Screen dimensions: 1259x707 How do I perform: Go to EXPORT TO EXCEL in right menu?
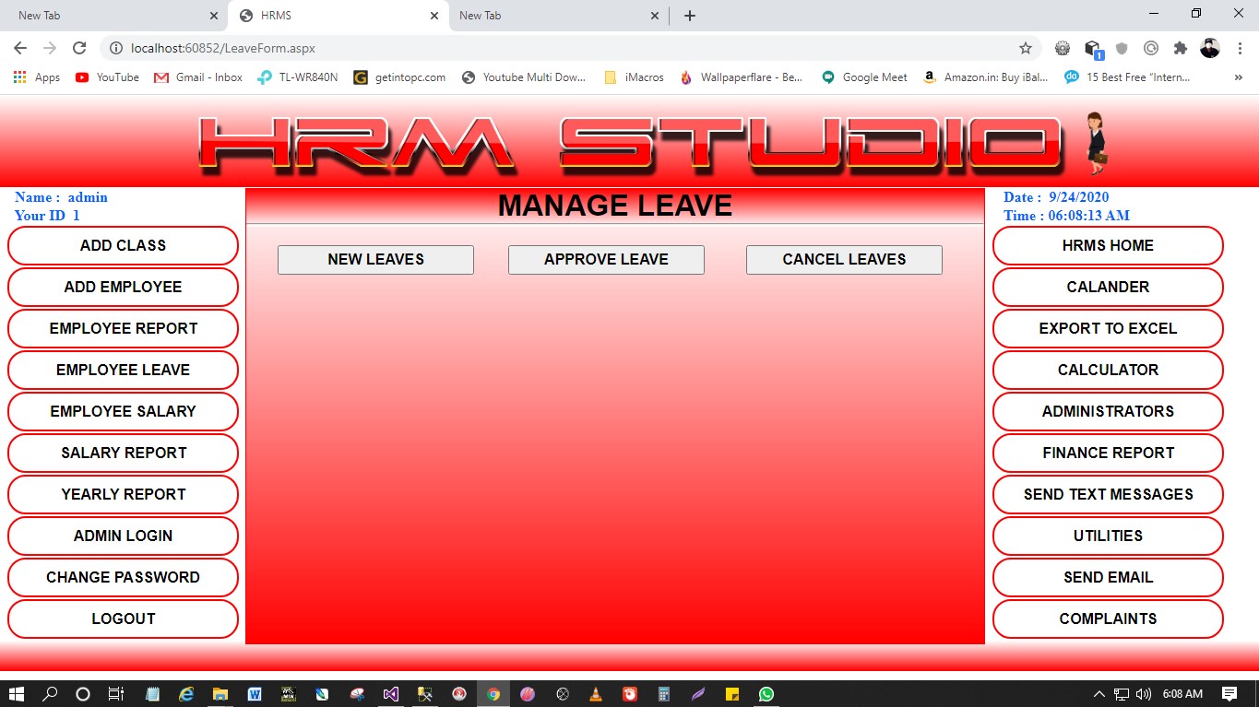coord(1108,328)
